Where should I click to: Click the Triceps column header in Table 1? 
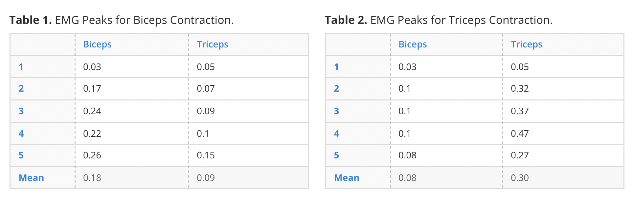212,45
